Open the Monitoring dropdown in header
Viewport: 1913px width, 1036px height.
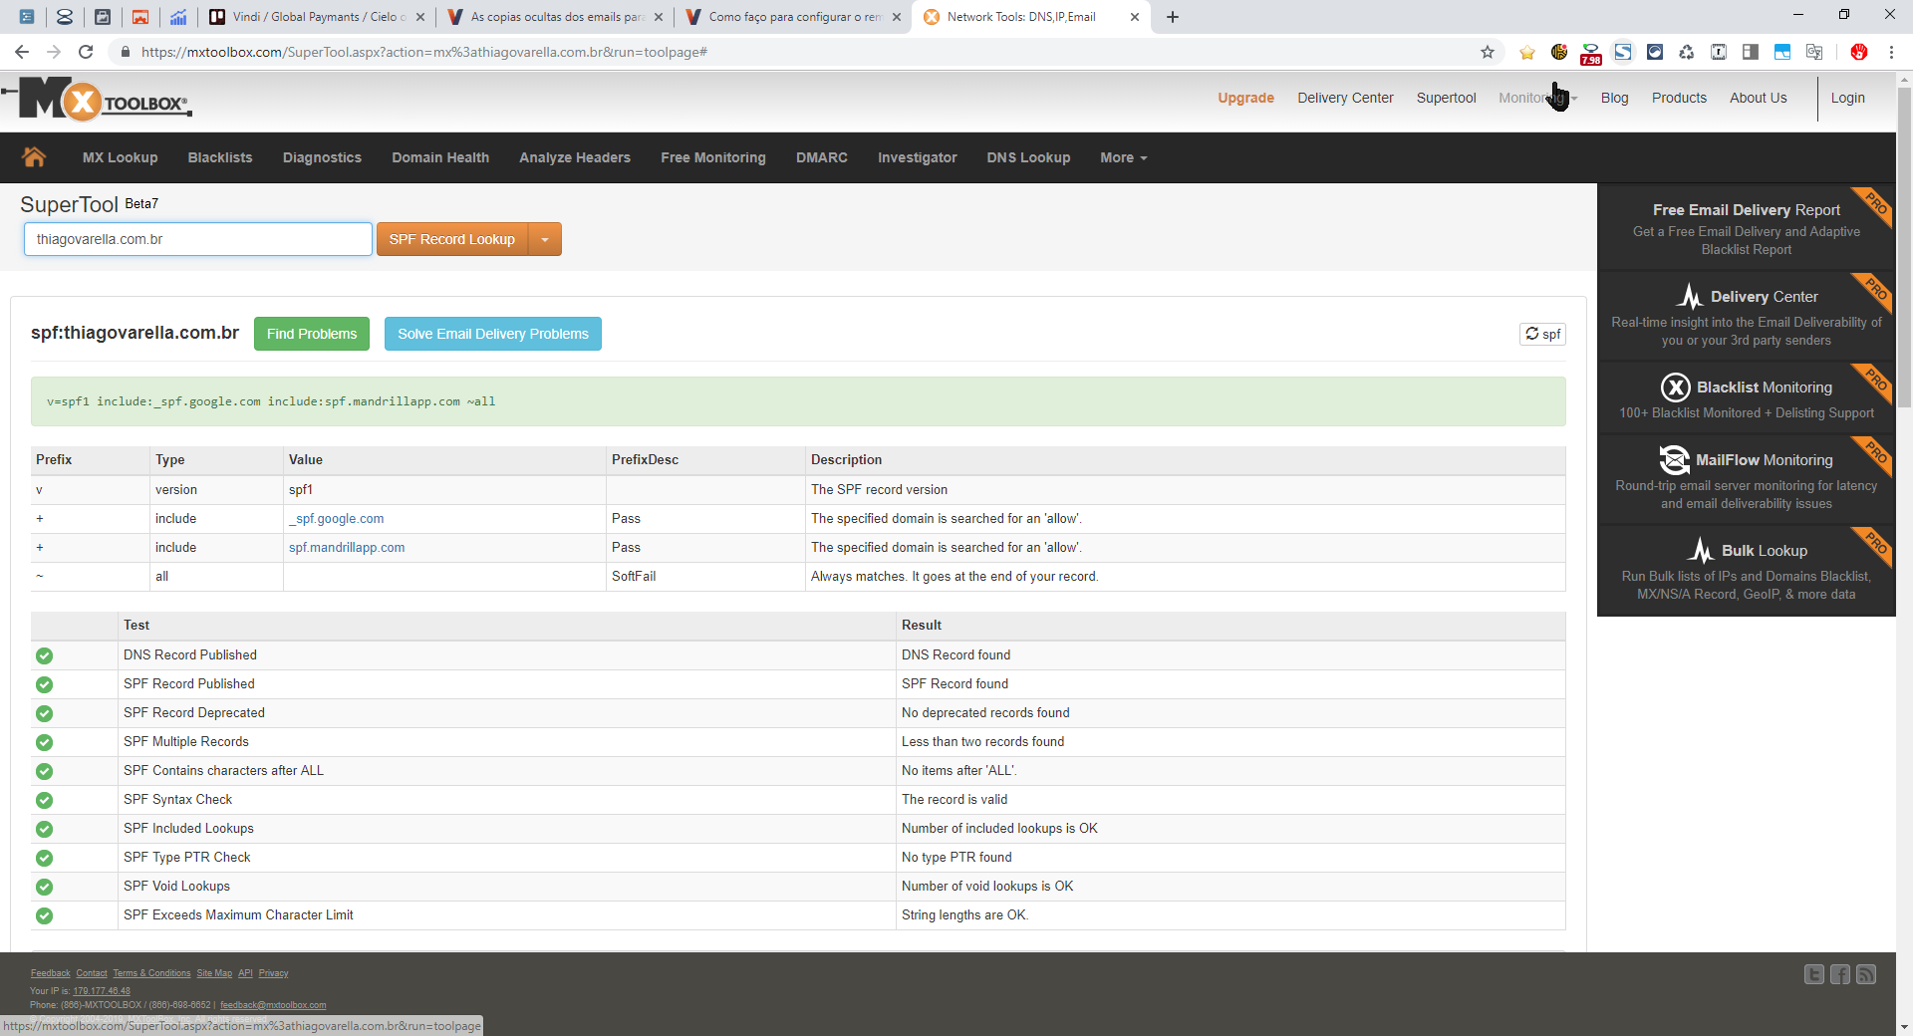[1537, 98]
